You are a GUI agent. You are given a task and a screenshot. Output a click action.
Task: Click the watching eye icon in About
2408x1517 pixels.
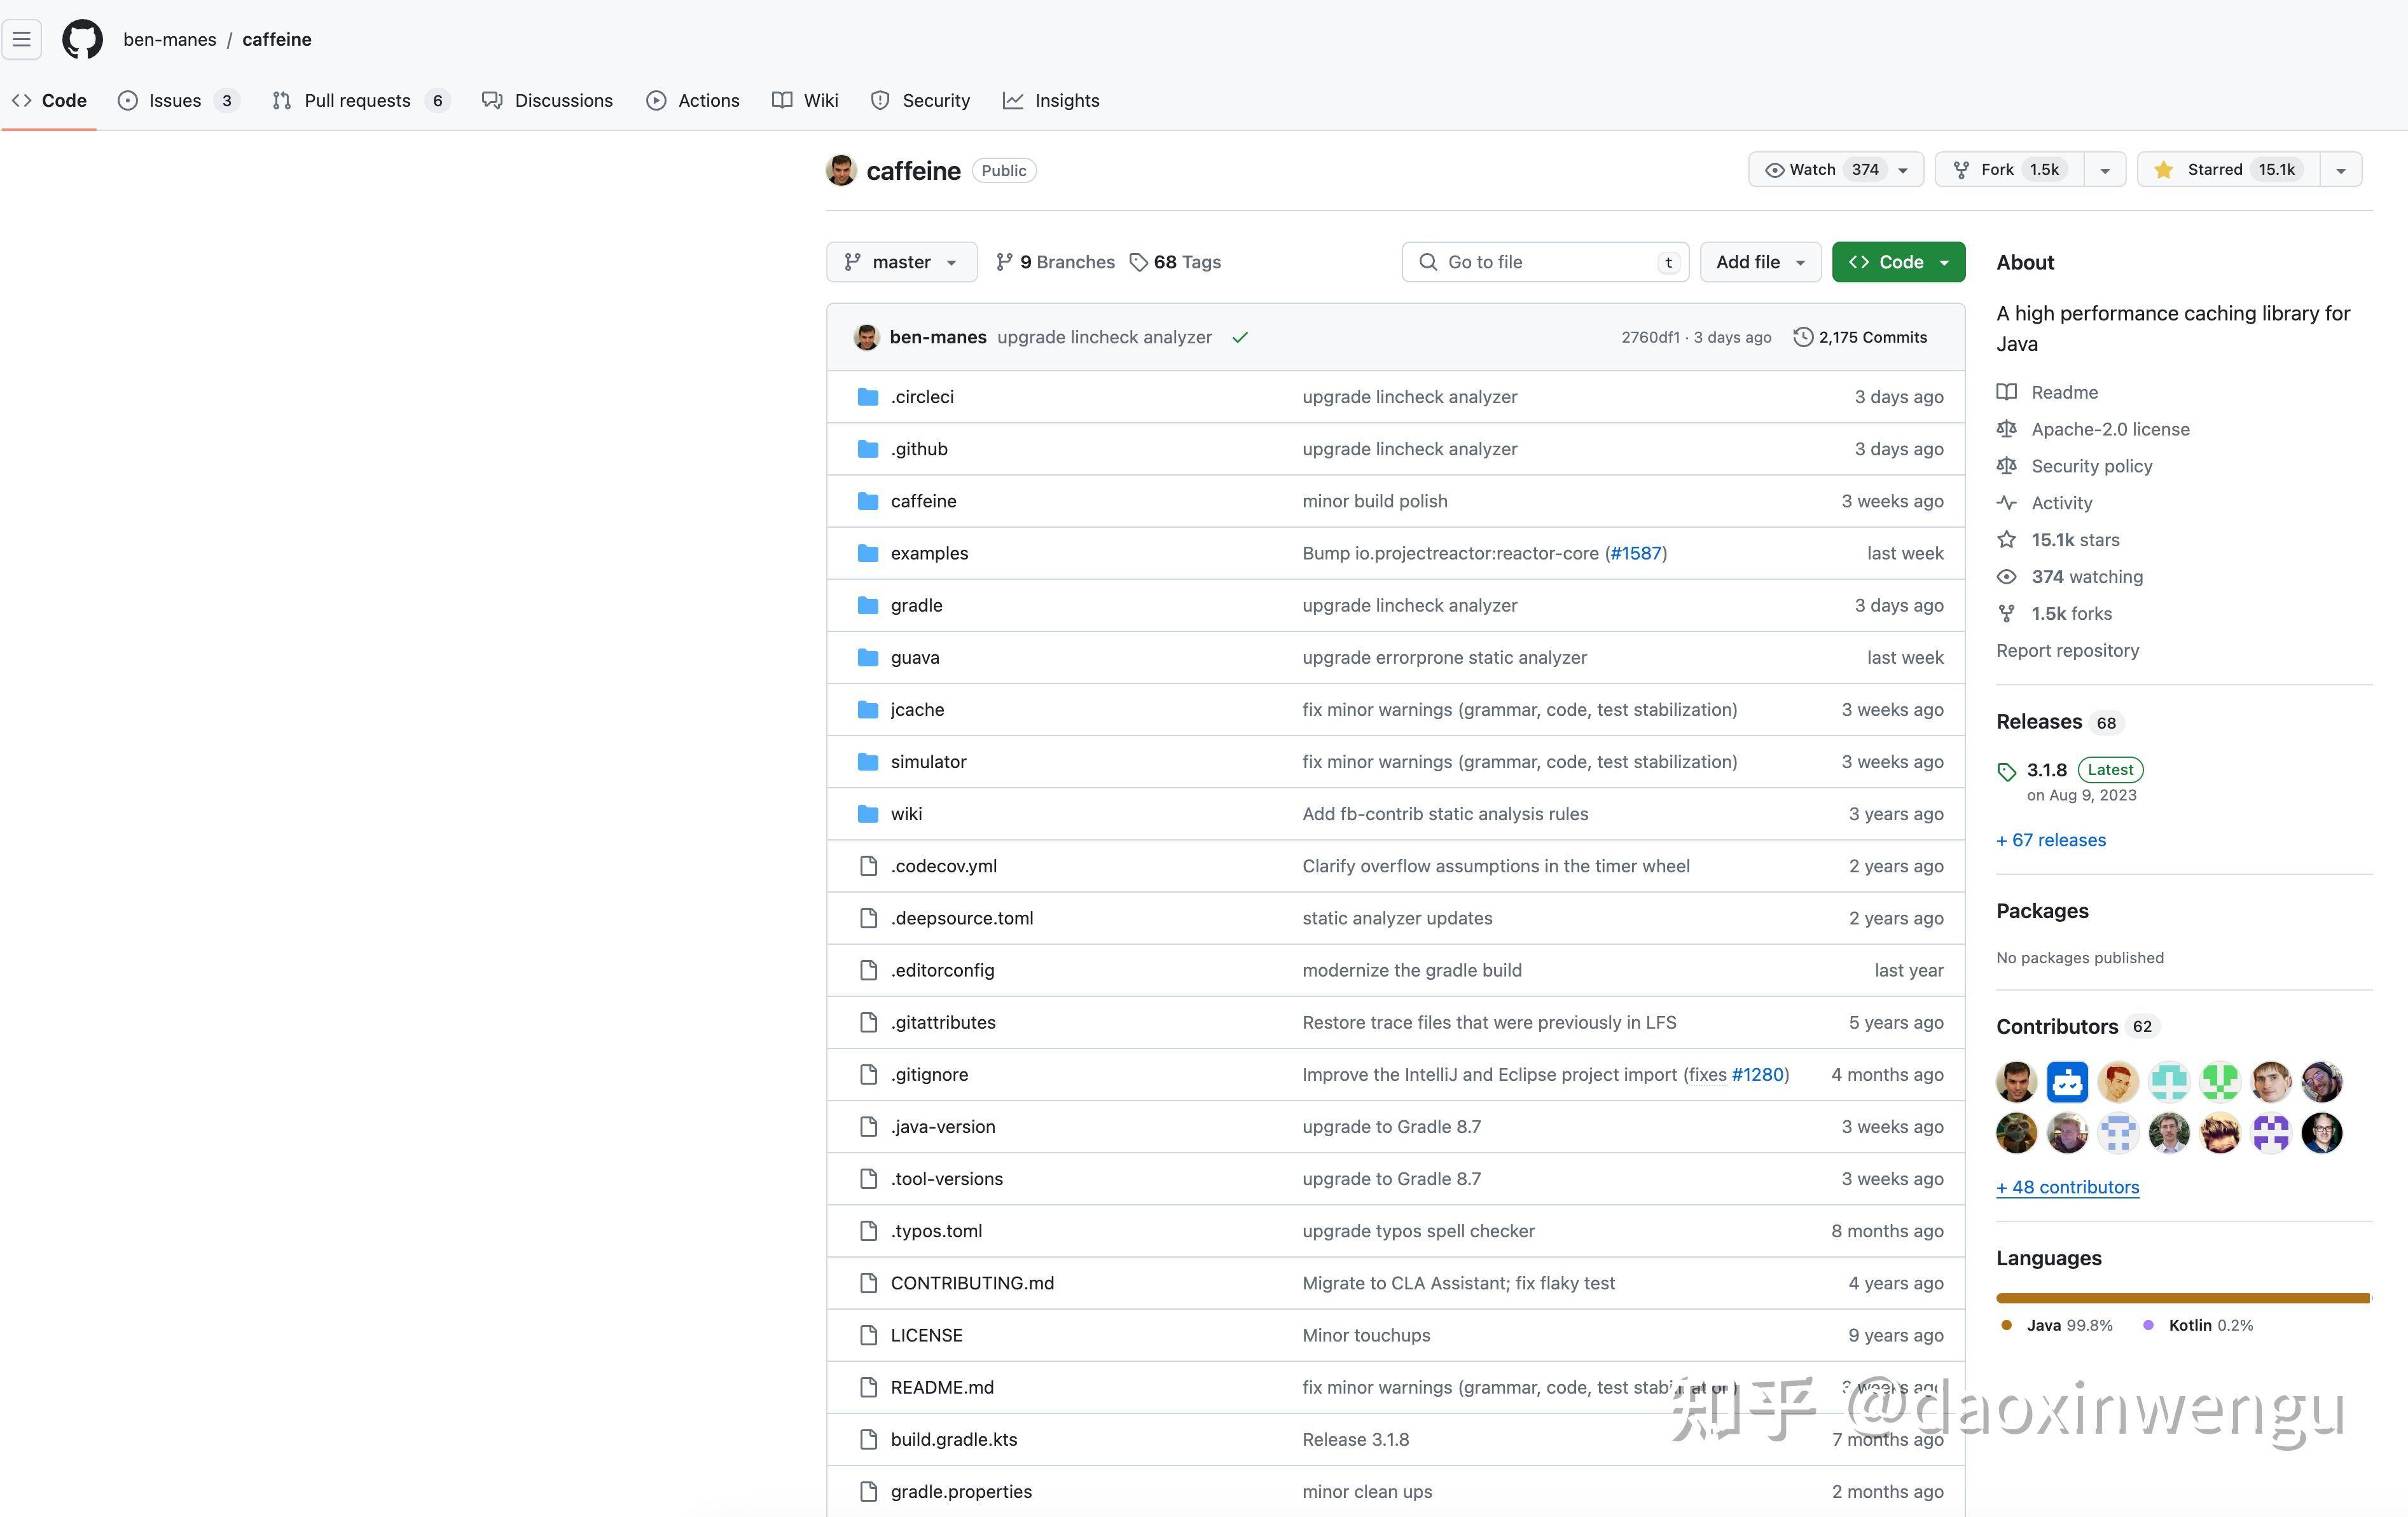tap(2006, 577)
